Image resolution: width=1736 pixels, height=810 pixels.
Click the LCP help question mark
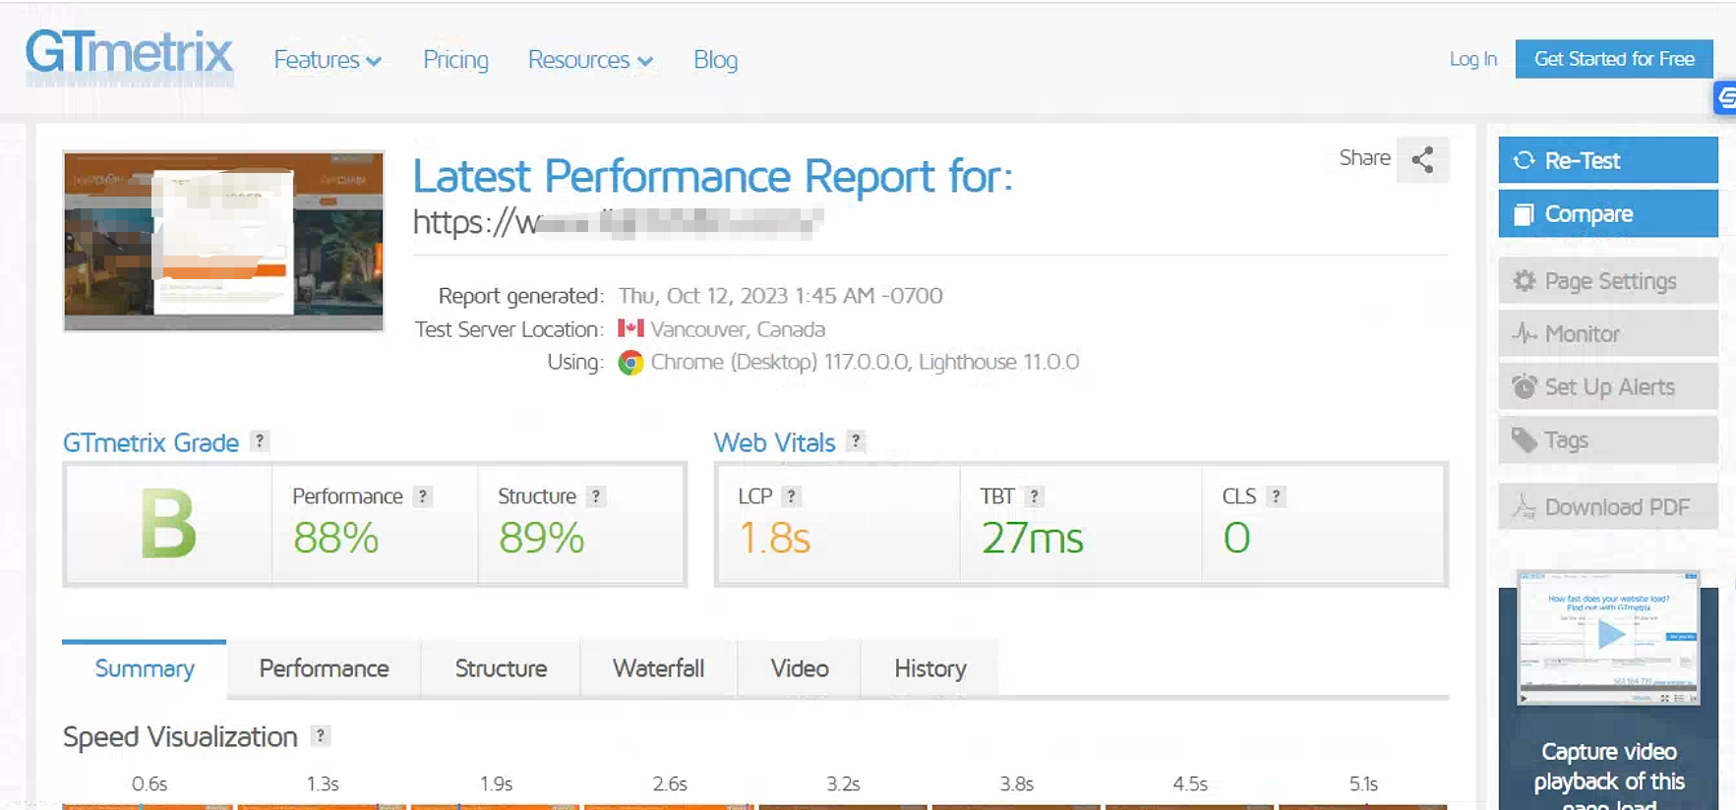[792, 496]
